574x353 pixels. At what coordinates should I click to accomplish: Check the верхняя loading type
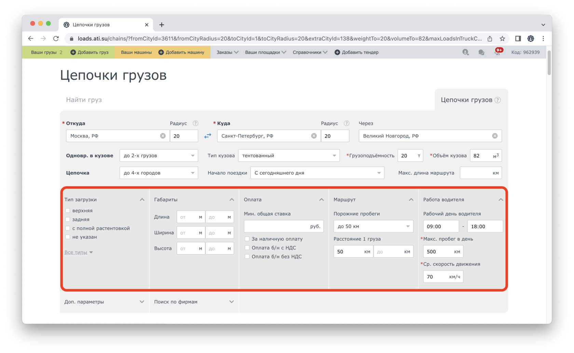click(x=68, y=211)
